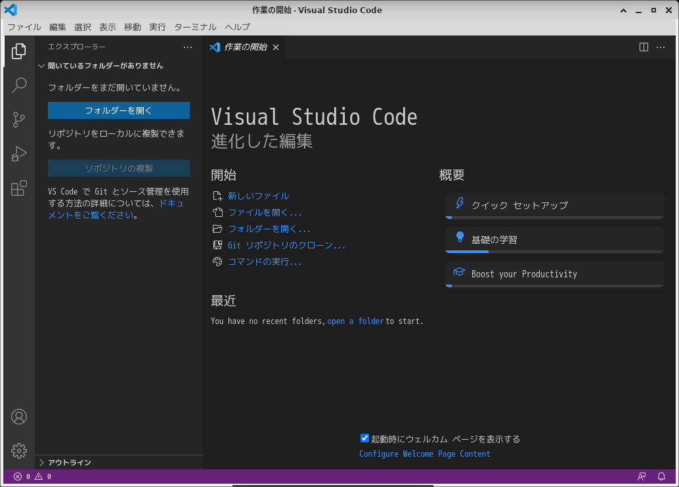The height and width of the screenshot is (487, 679).
Task: Click the blue フォルダーを開く button
Action: click(119, 110)
